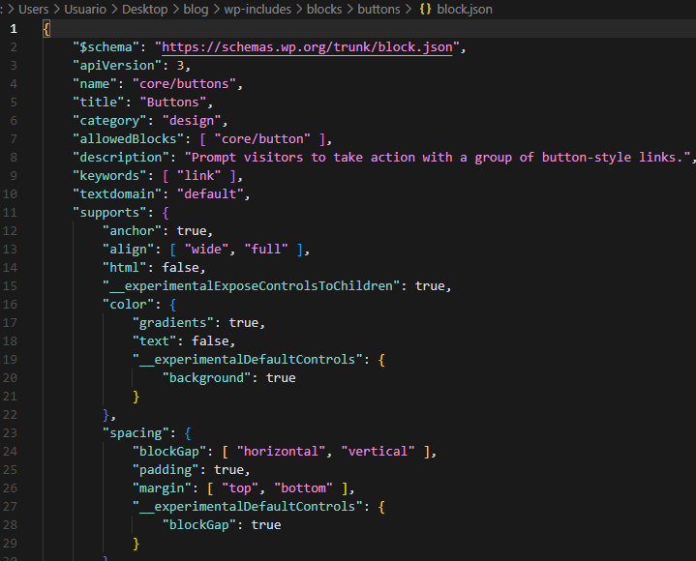Open the blocks breadcrumb folder
Screen dimensions: 696x561
click(323, 9)
